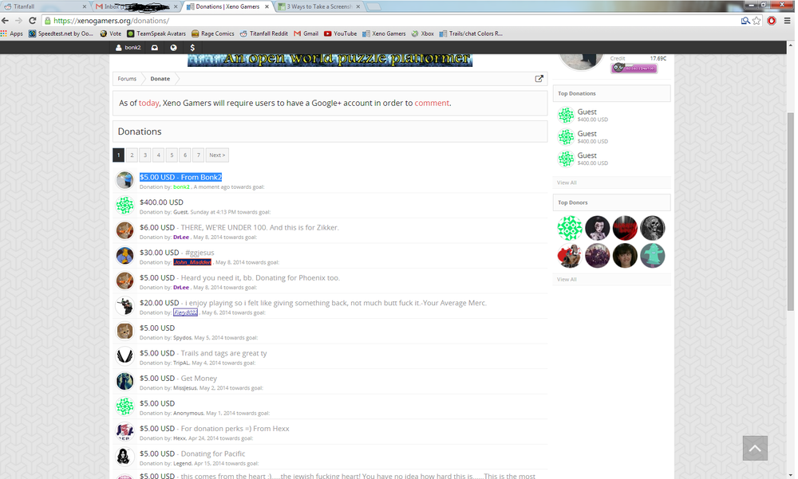The width and height of the screenshot is (798, 479).
Task: Go to donations page 7
Action: pyautogui.click(x=199, y=155)
